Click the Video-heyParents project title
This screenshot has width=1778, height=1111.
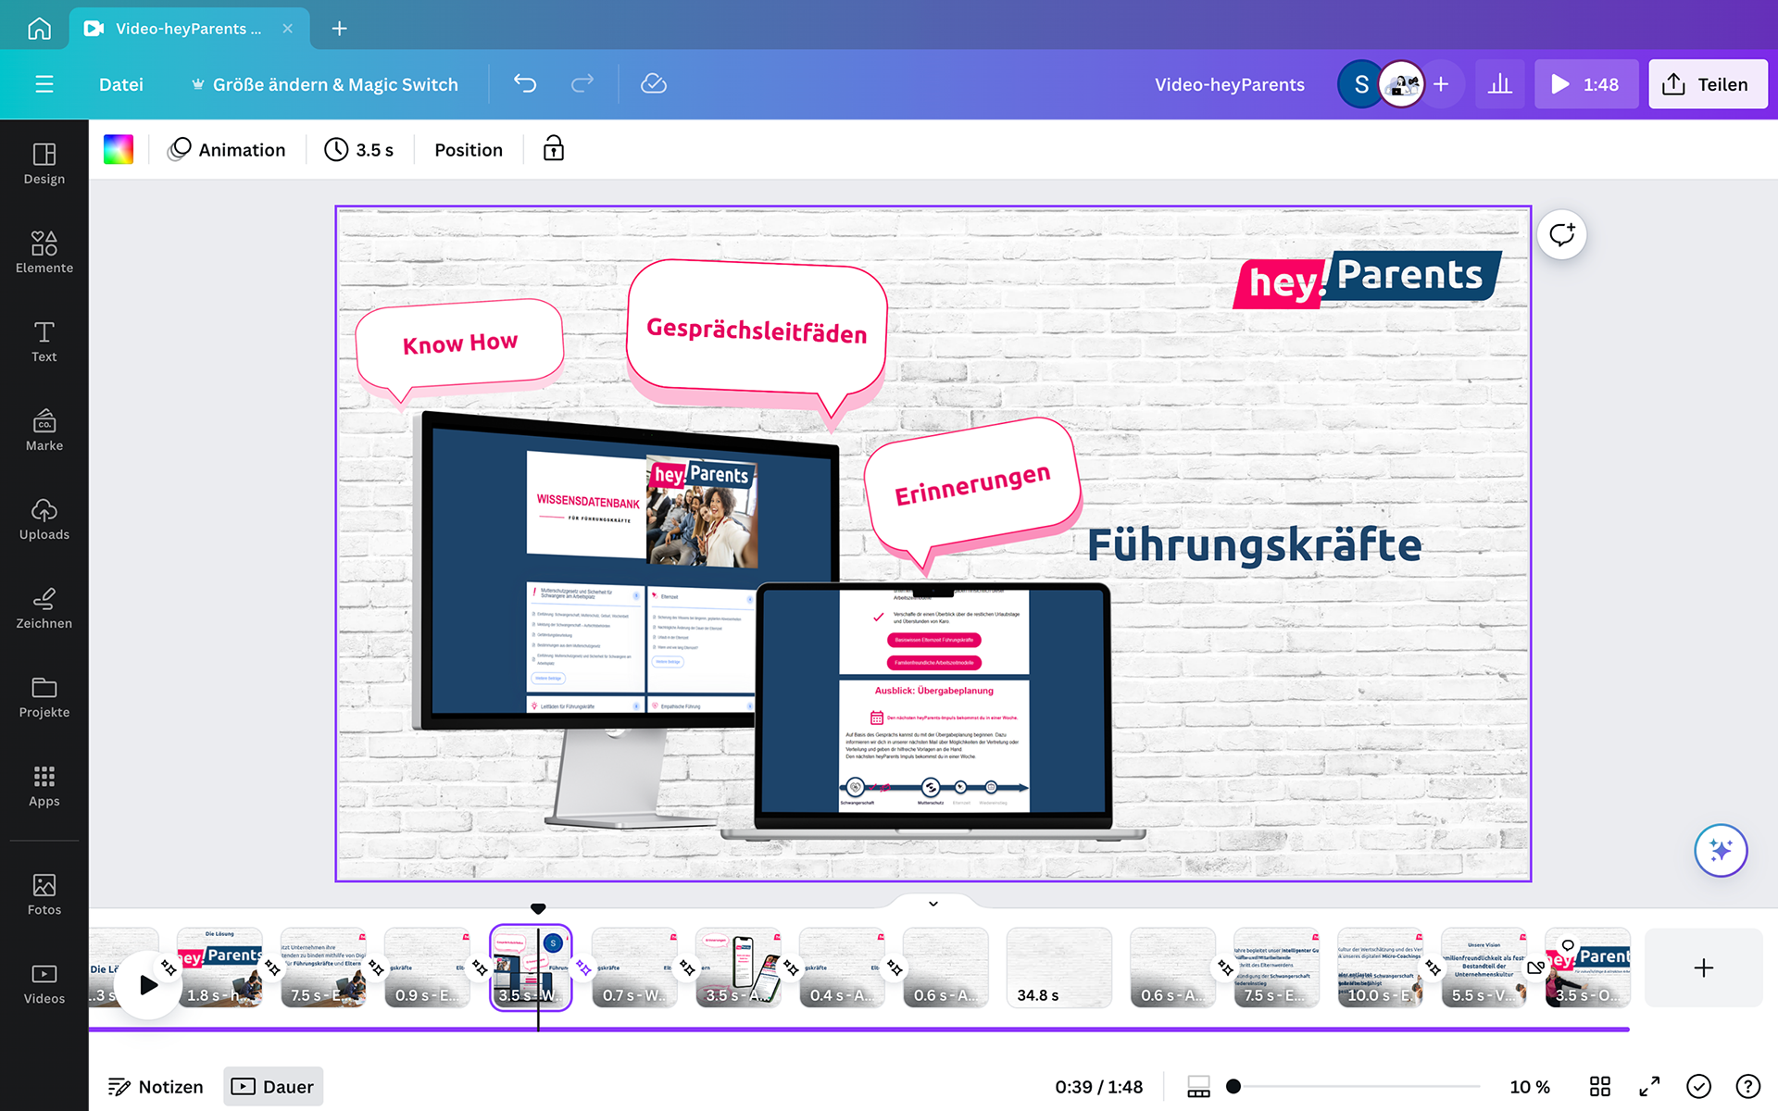coord(1229,84)
